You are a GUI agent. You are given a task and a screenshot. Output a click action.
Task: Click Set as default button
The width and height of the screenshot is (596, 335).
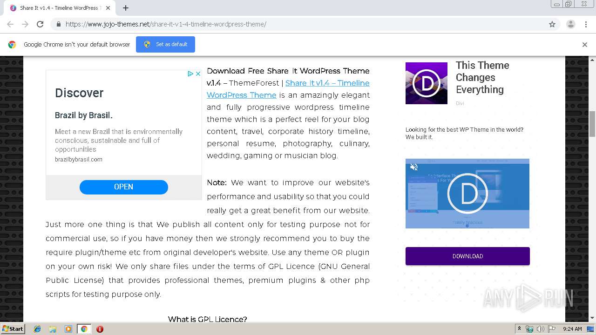tap(165, 44)
